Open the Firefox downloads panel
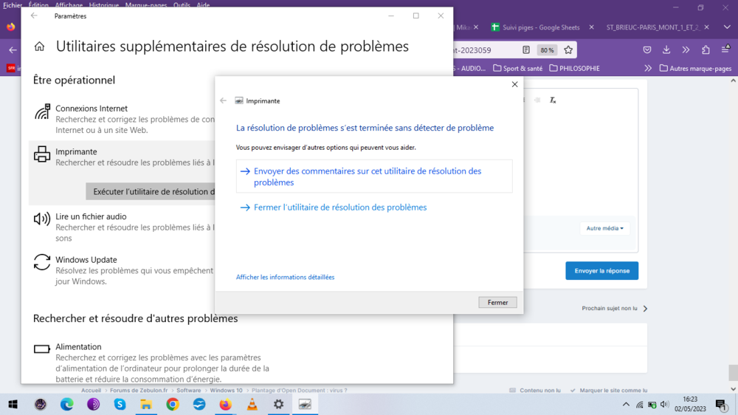 666,50
